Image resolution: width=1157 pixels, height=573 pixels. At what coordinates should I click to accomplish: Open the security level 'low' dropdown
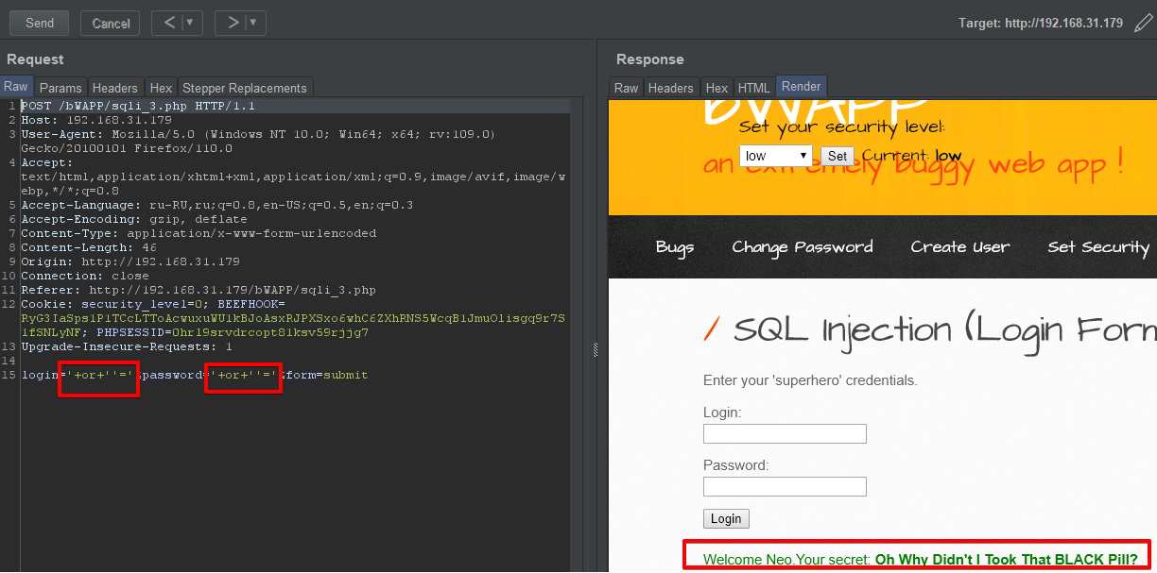776,156
